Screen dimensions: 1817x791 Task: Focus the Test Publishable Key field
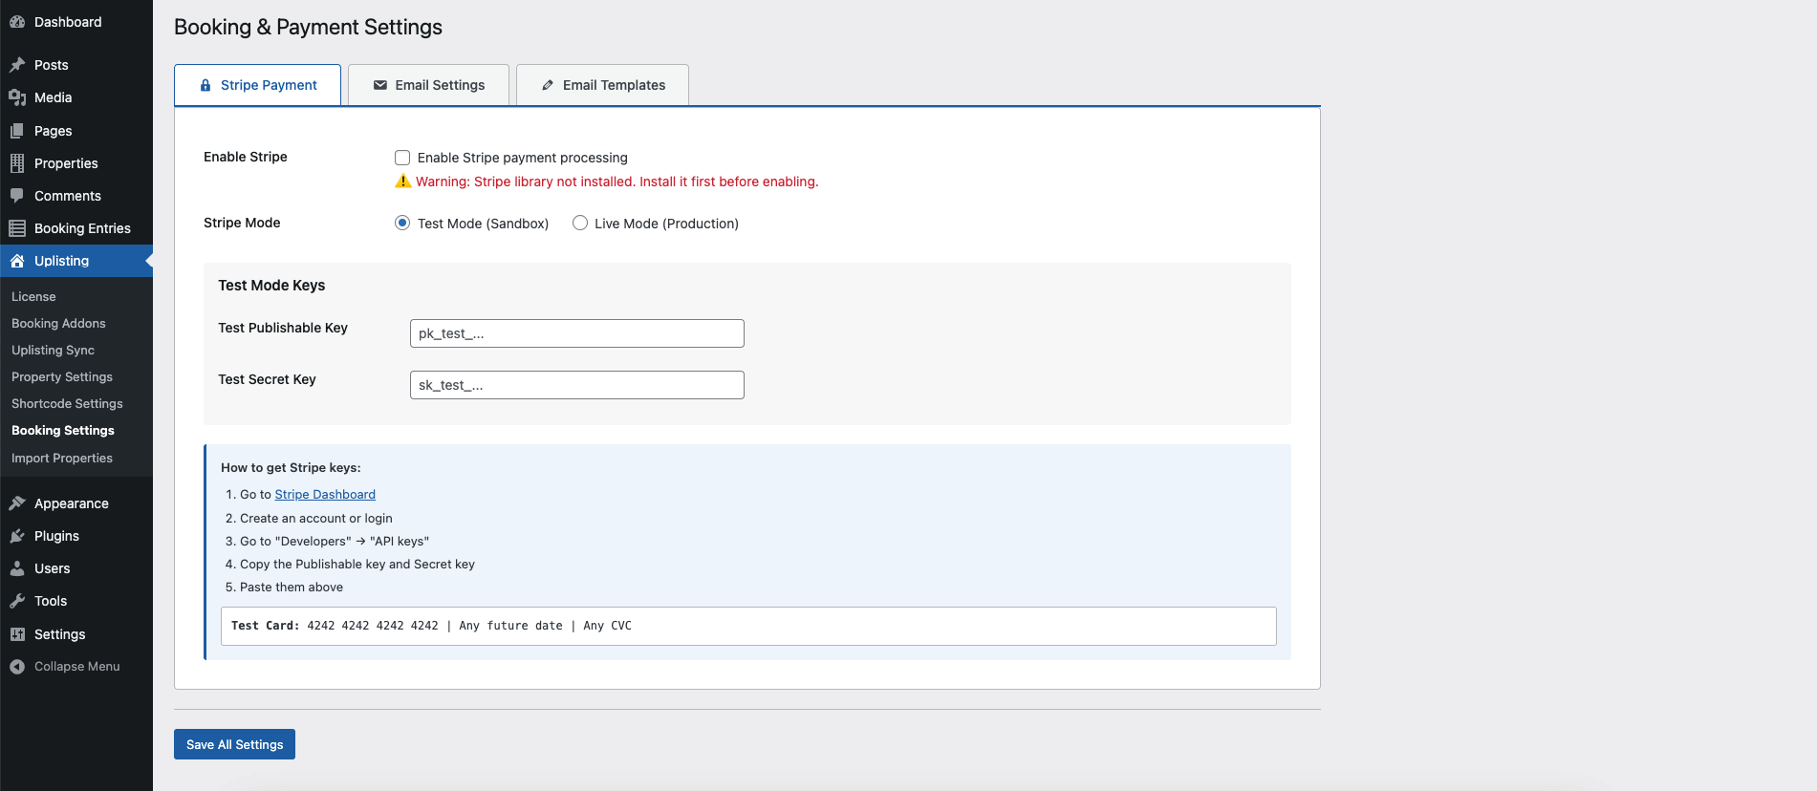(577, 333)
